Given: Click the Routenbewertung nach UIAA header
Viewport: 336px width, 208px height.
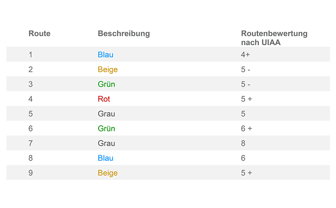Looking at the screenshot, I should click(x=274, y=38).
